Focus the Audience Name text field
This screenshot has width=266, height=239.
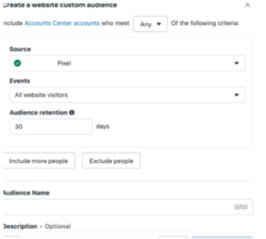click(x=128, y=207)
